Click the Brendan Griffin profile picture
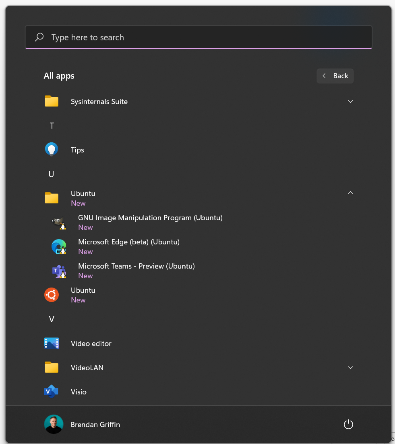 (x=54, y=424)
